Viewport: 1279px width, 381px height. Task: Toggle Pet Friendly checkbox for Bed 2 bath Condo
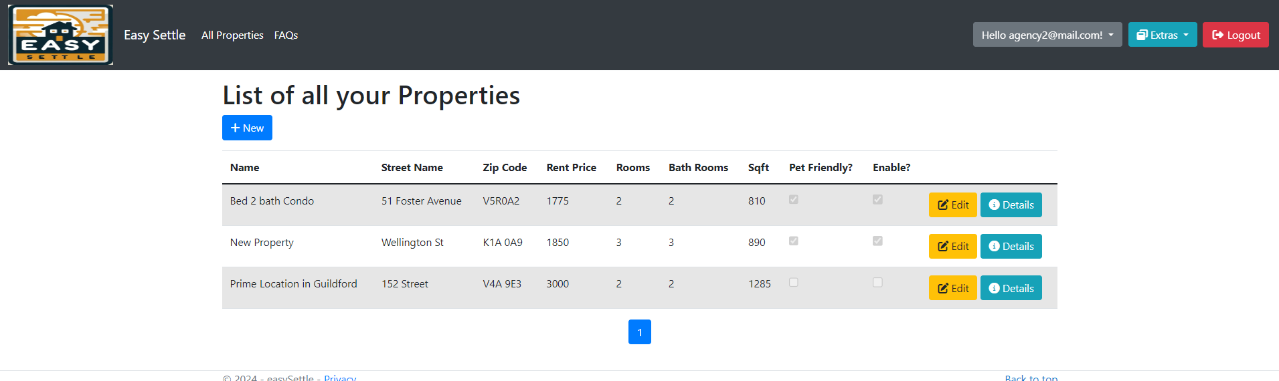click(x=794, y=199)
